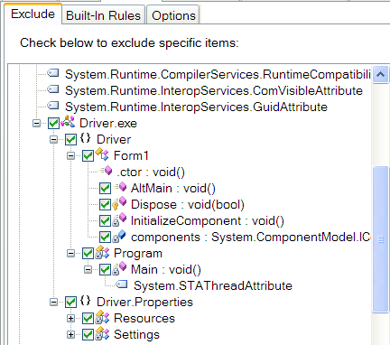This screenshot has width=390, height=345.
Task: Select the '.ctor : void()' entry
Action: coord(151,172)
